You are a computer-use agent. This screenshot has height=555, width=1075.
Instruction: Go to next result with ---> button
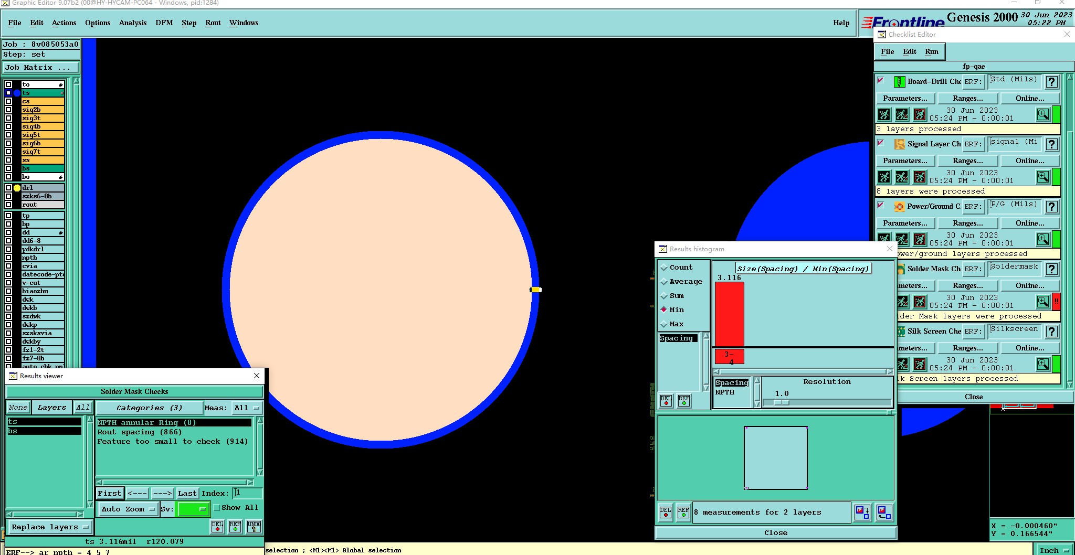pyautogui.click(x=162, y=493)
